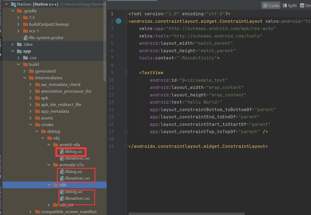Expand the .cxx folder
This screenshot has width=311, height=215.
[x=19, y=58]
